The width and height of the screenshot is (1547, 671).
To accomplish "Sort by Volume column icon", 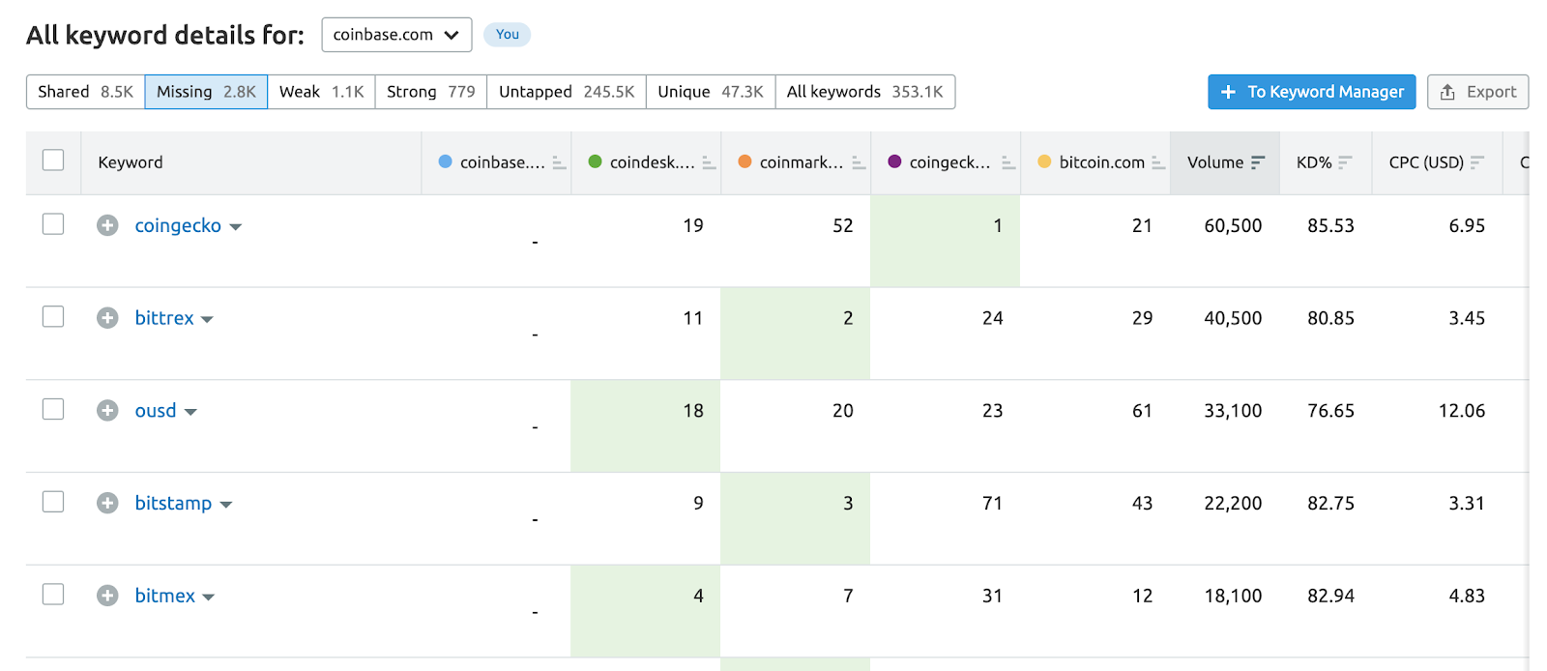I will tap(1258, 162).
